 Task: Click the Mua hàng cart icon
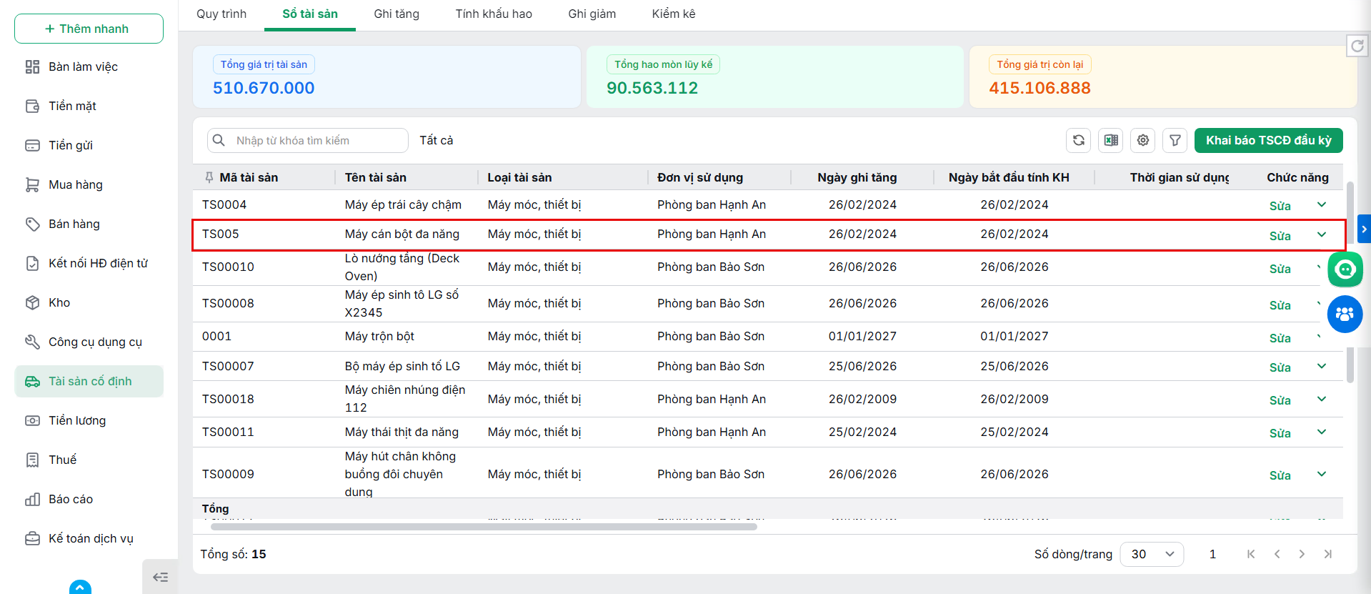[x=32, y=184]
